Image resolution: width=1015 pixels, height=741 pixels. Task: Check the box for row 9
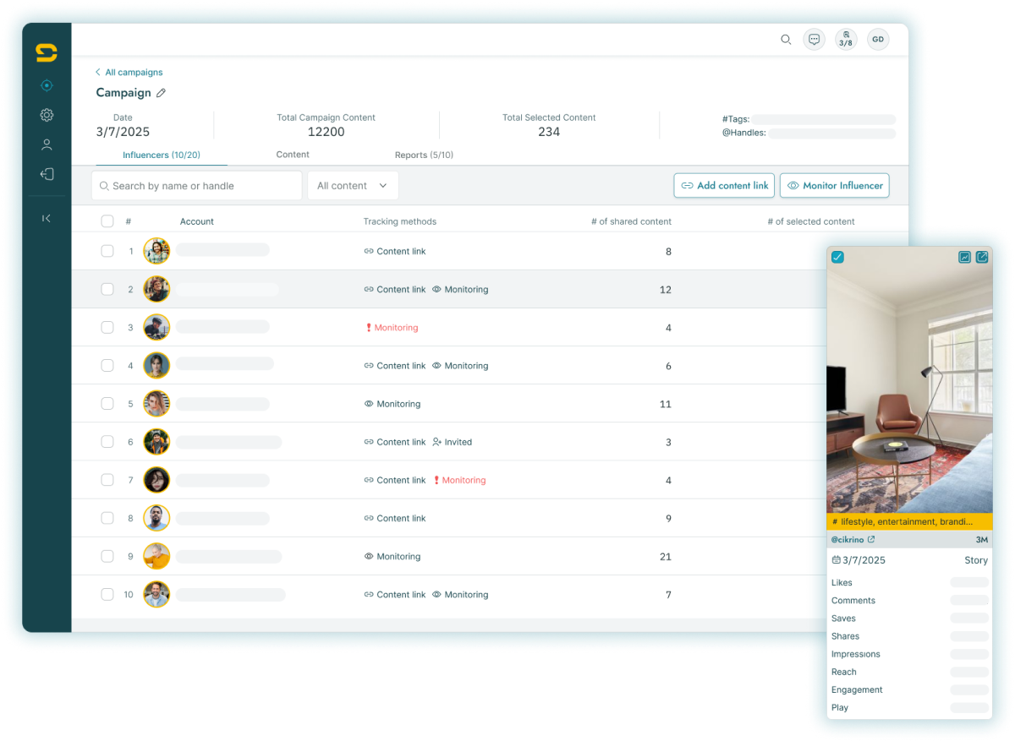point(107,556)
